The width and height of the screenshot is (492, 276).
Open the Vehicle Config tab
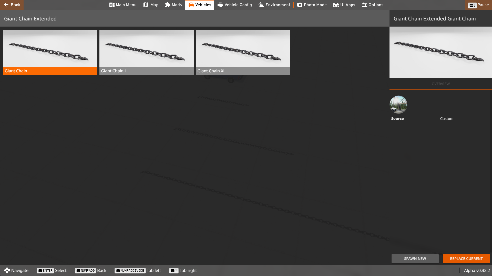click(x=234, y=5)
